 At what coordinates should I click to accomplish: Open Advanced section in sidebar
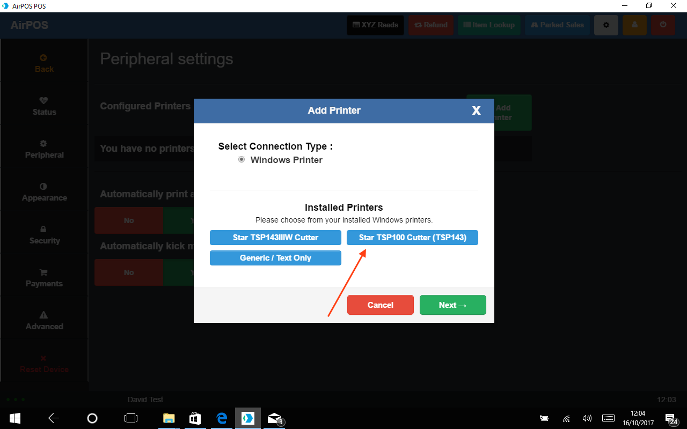(44, 321)
